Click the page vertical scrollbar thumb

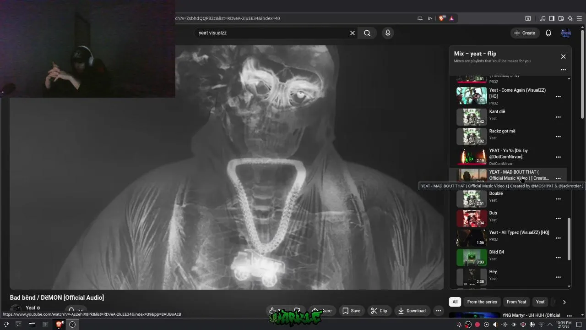[583, 74]
